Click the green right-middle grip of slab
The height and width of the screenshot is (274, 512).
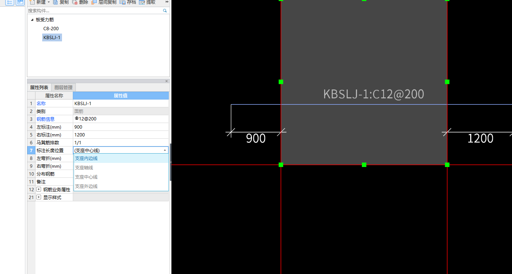pyautogui.click(x=447, y=82)
